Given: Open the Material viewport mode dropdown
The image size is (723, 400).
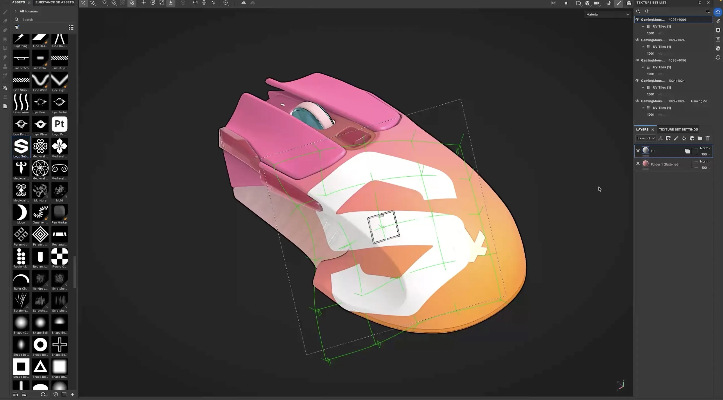Looking at the screenshot, I should [607, 14].
